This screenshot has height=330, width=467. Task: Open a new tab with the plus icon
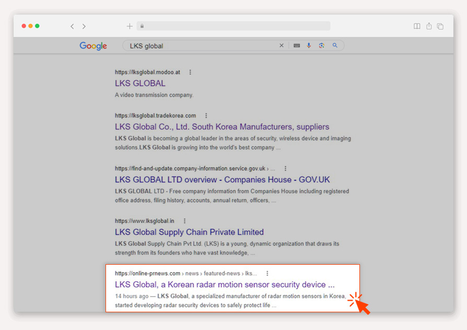pos(130,26)
